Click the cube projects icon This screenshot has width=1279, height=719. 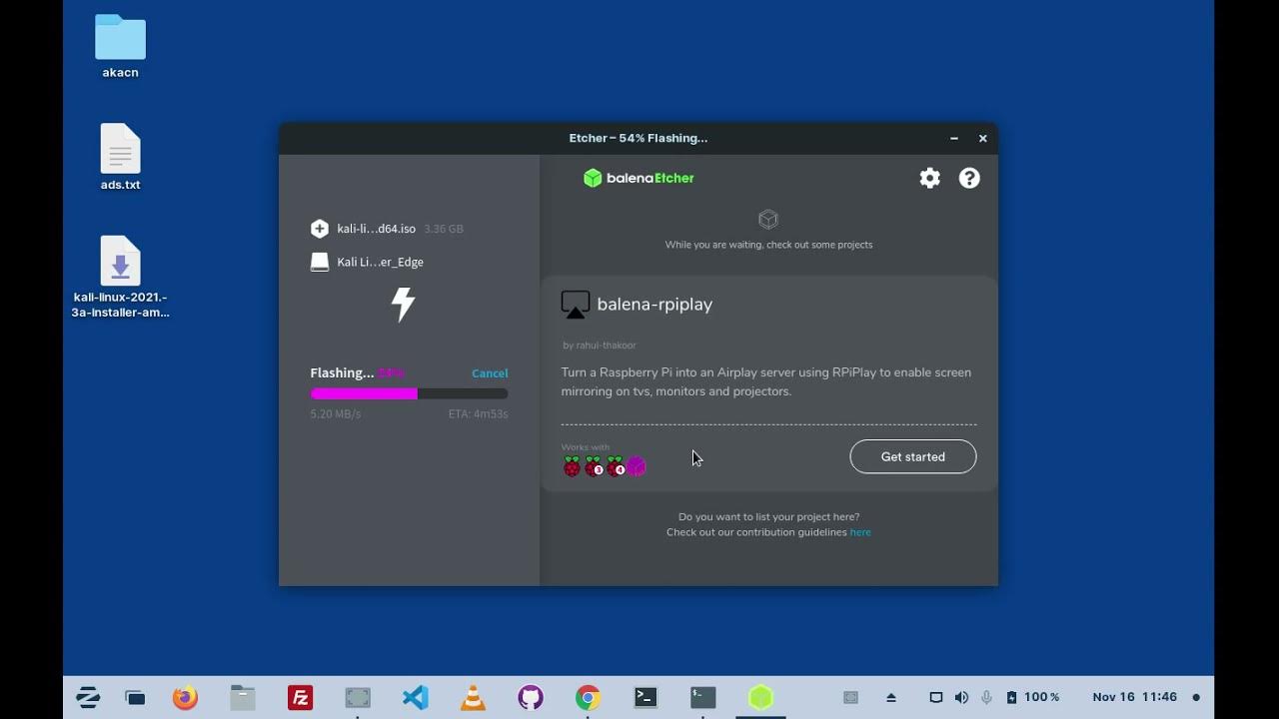(x=768, y=219)
